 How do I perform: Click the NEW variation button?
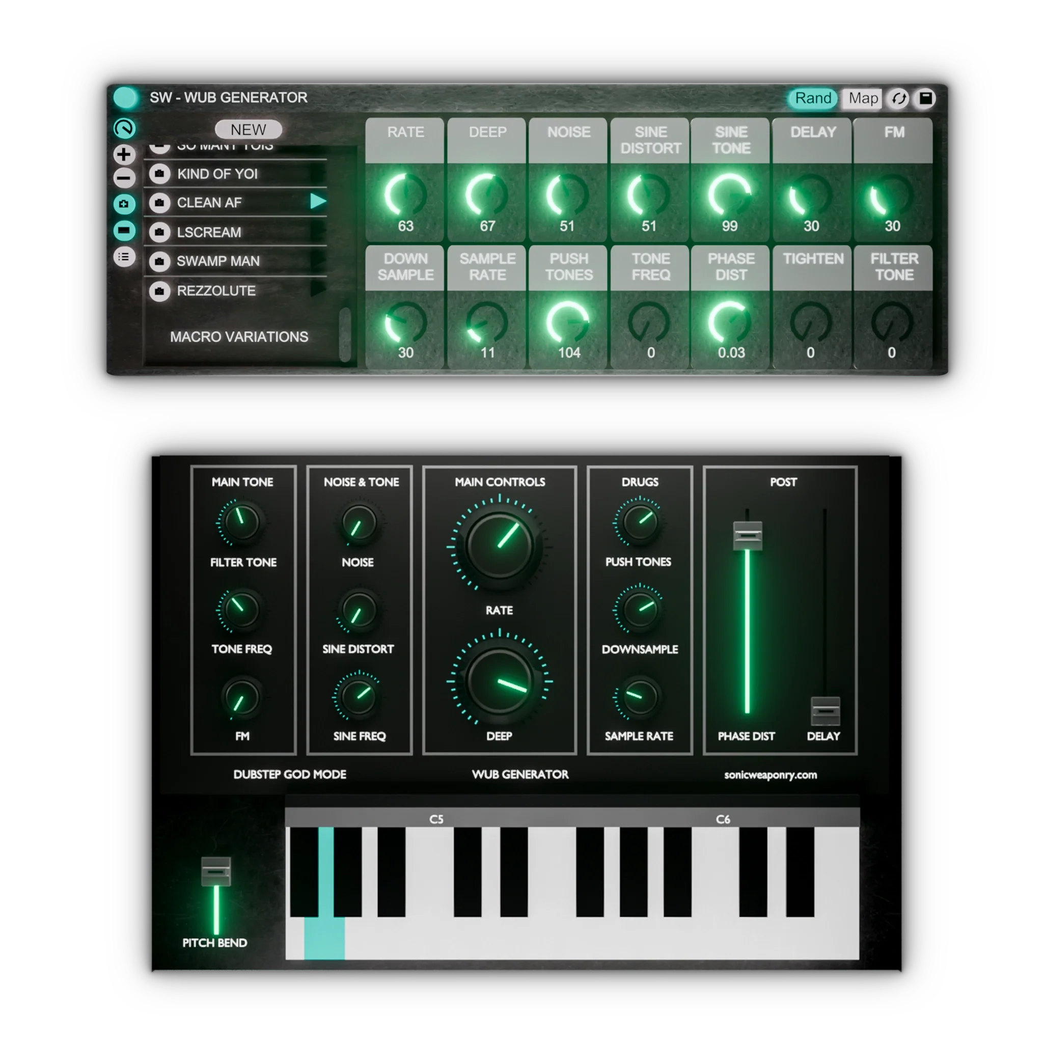coord(249,129)
